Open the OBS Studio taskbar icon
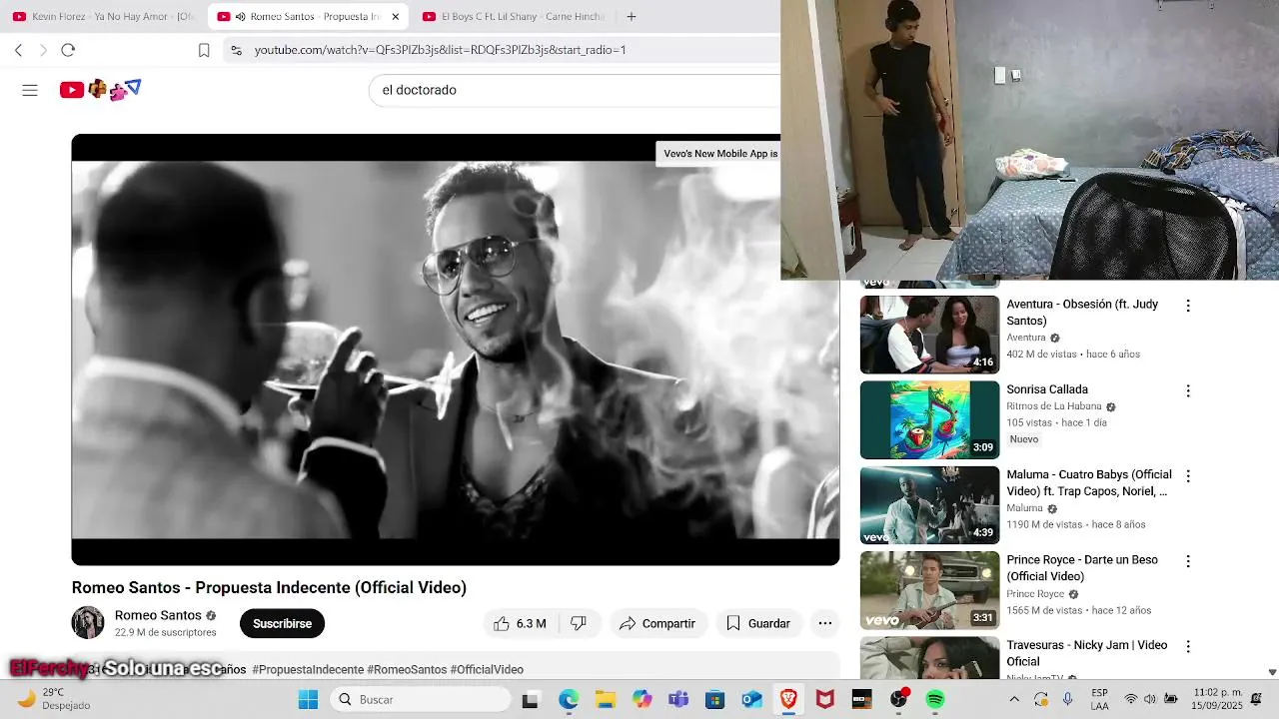Screen dimensions: 1279x719 (x=899, y=699)
